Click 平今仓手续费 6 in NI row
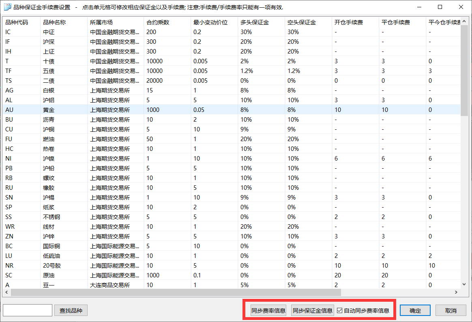 tap(443, 158)
